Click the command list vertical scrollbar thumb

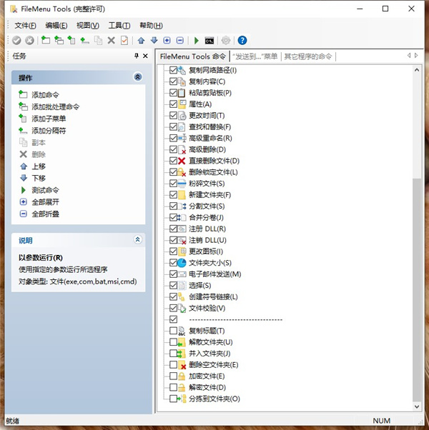pyautogui.click(x=417, y=289)
